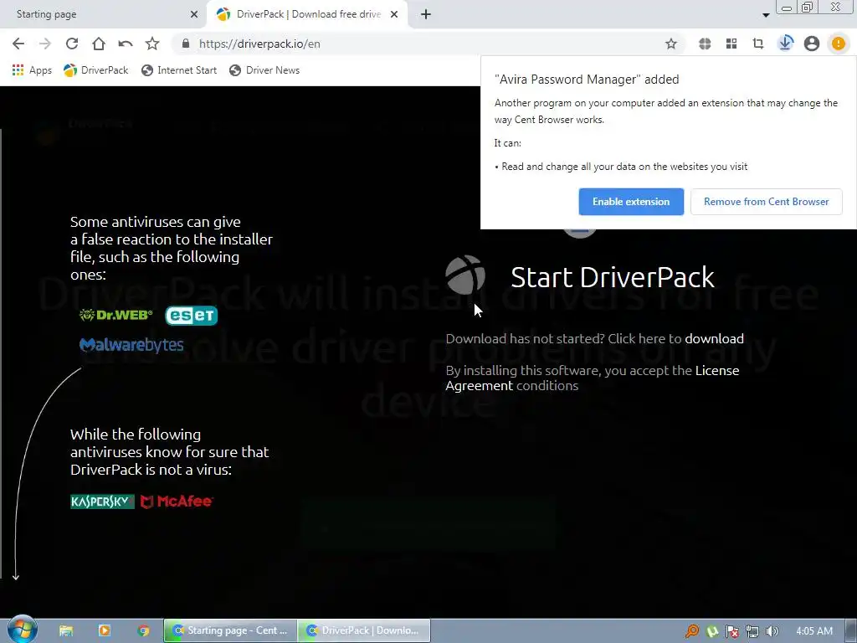Open the media player taskbar icon
Image resolution: width=857 pixels, height=643 pixels.
104,630
